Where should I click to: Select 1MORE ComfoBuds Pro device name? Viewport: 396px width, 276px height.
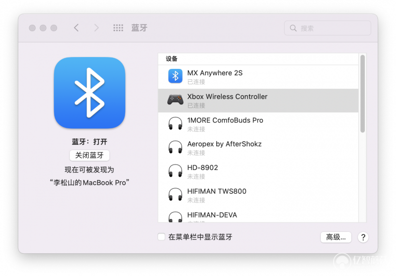225,120
